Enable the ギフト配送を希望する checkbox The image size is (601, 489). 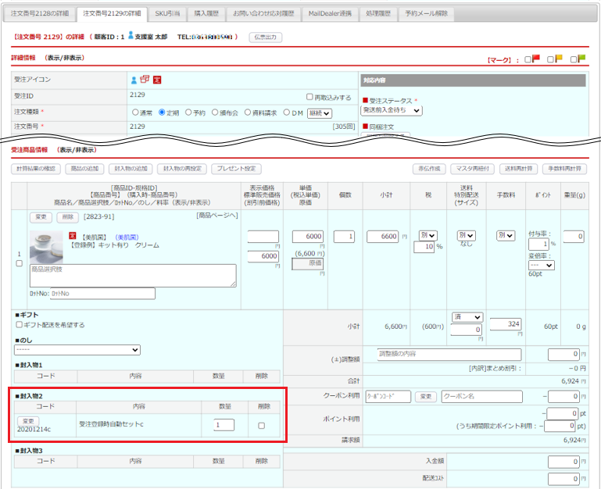click(20, 324)
